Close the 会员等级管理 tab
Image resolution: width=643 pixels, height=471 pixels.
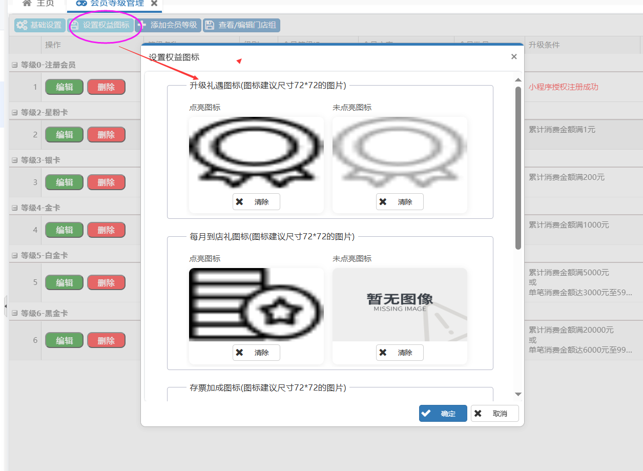pyautogui.click(x=154, y=4)
